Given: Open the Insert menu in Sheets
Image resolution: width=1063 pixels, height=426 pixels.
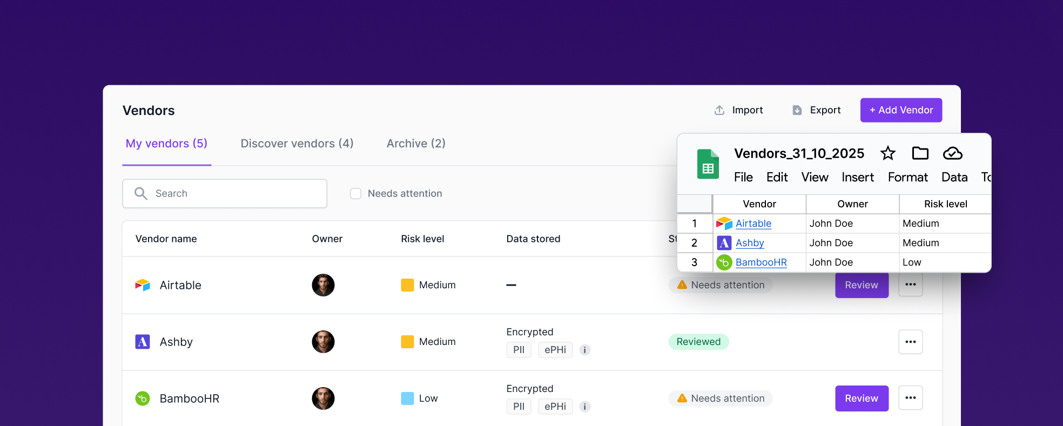Looking at the screenshot, I should coord(858,177).
